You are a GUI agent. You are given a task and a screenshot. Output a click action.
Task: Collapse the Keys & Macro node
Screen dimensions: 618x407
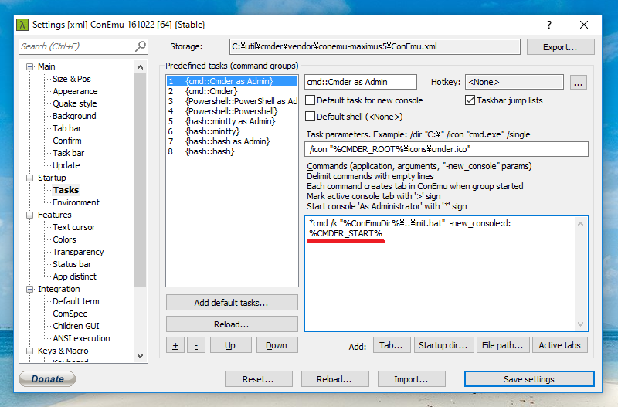[29, 351]
